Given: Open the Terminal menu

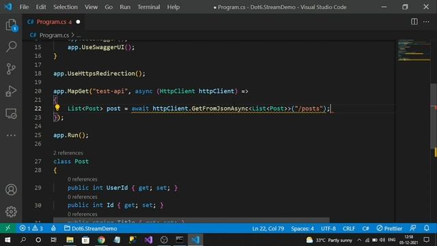Looking at the screenshot, I should [x=149, y=7].
